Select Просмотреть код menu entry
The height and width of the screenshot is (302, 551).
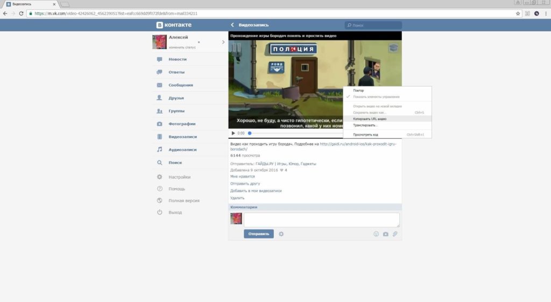(x=387, y=135)
